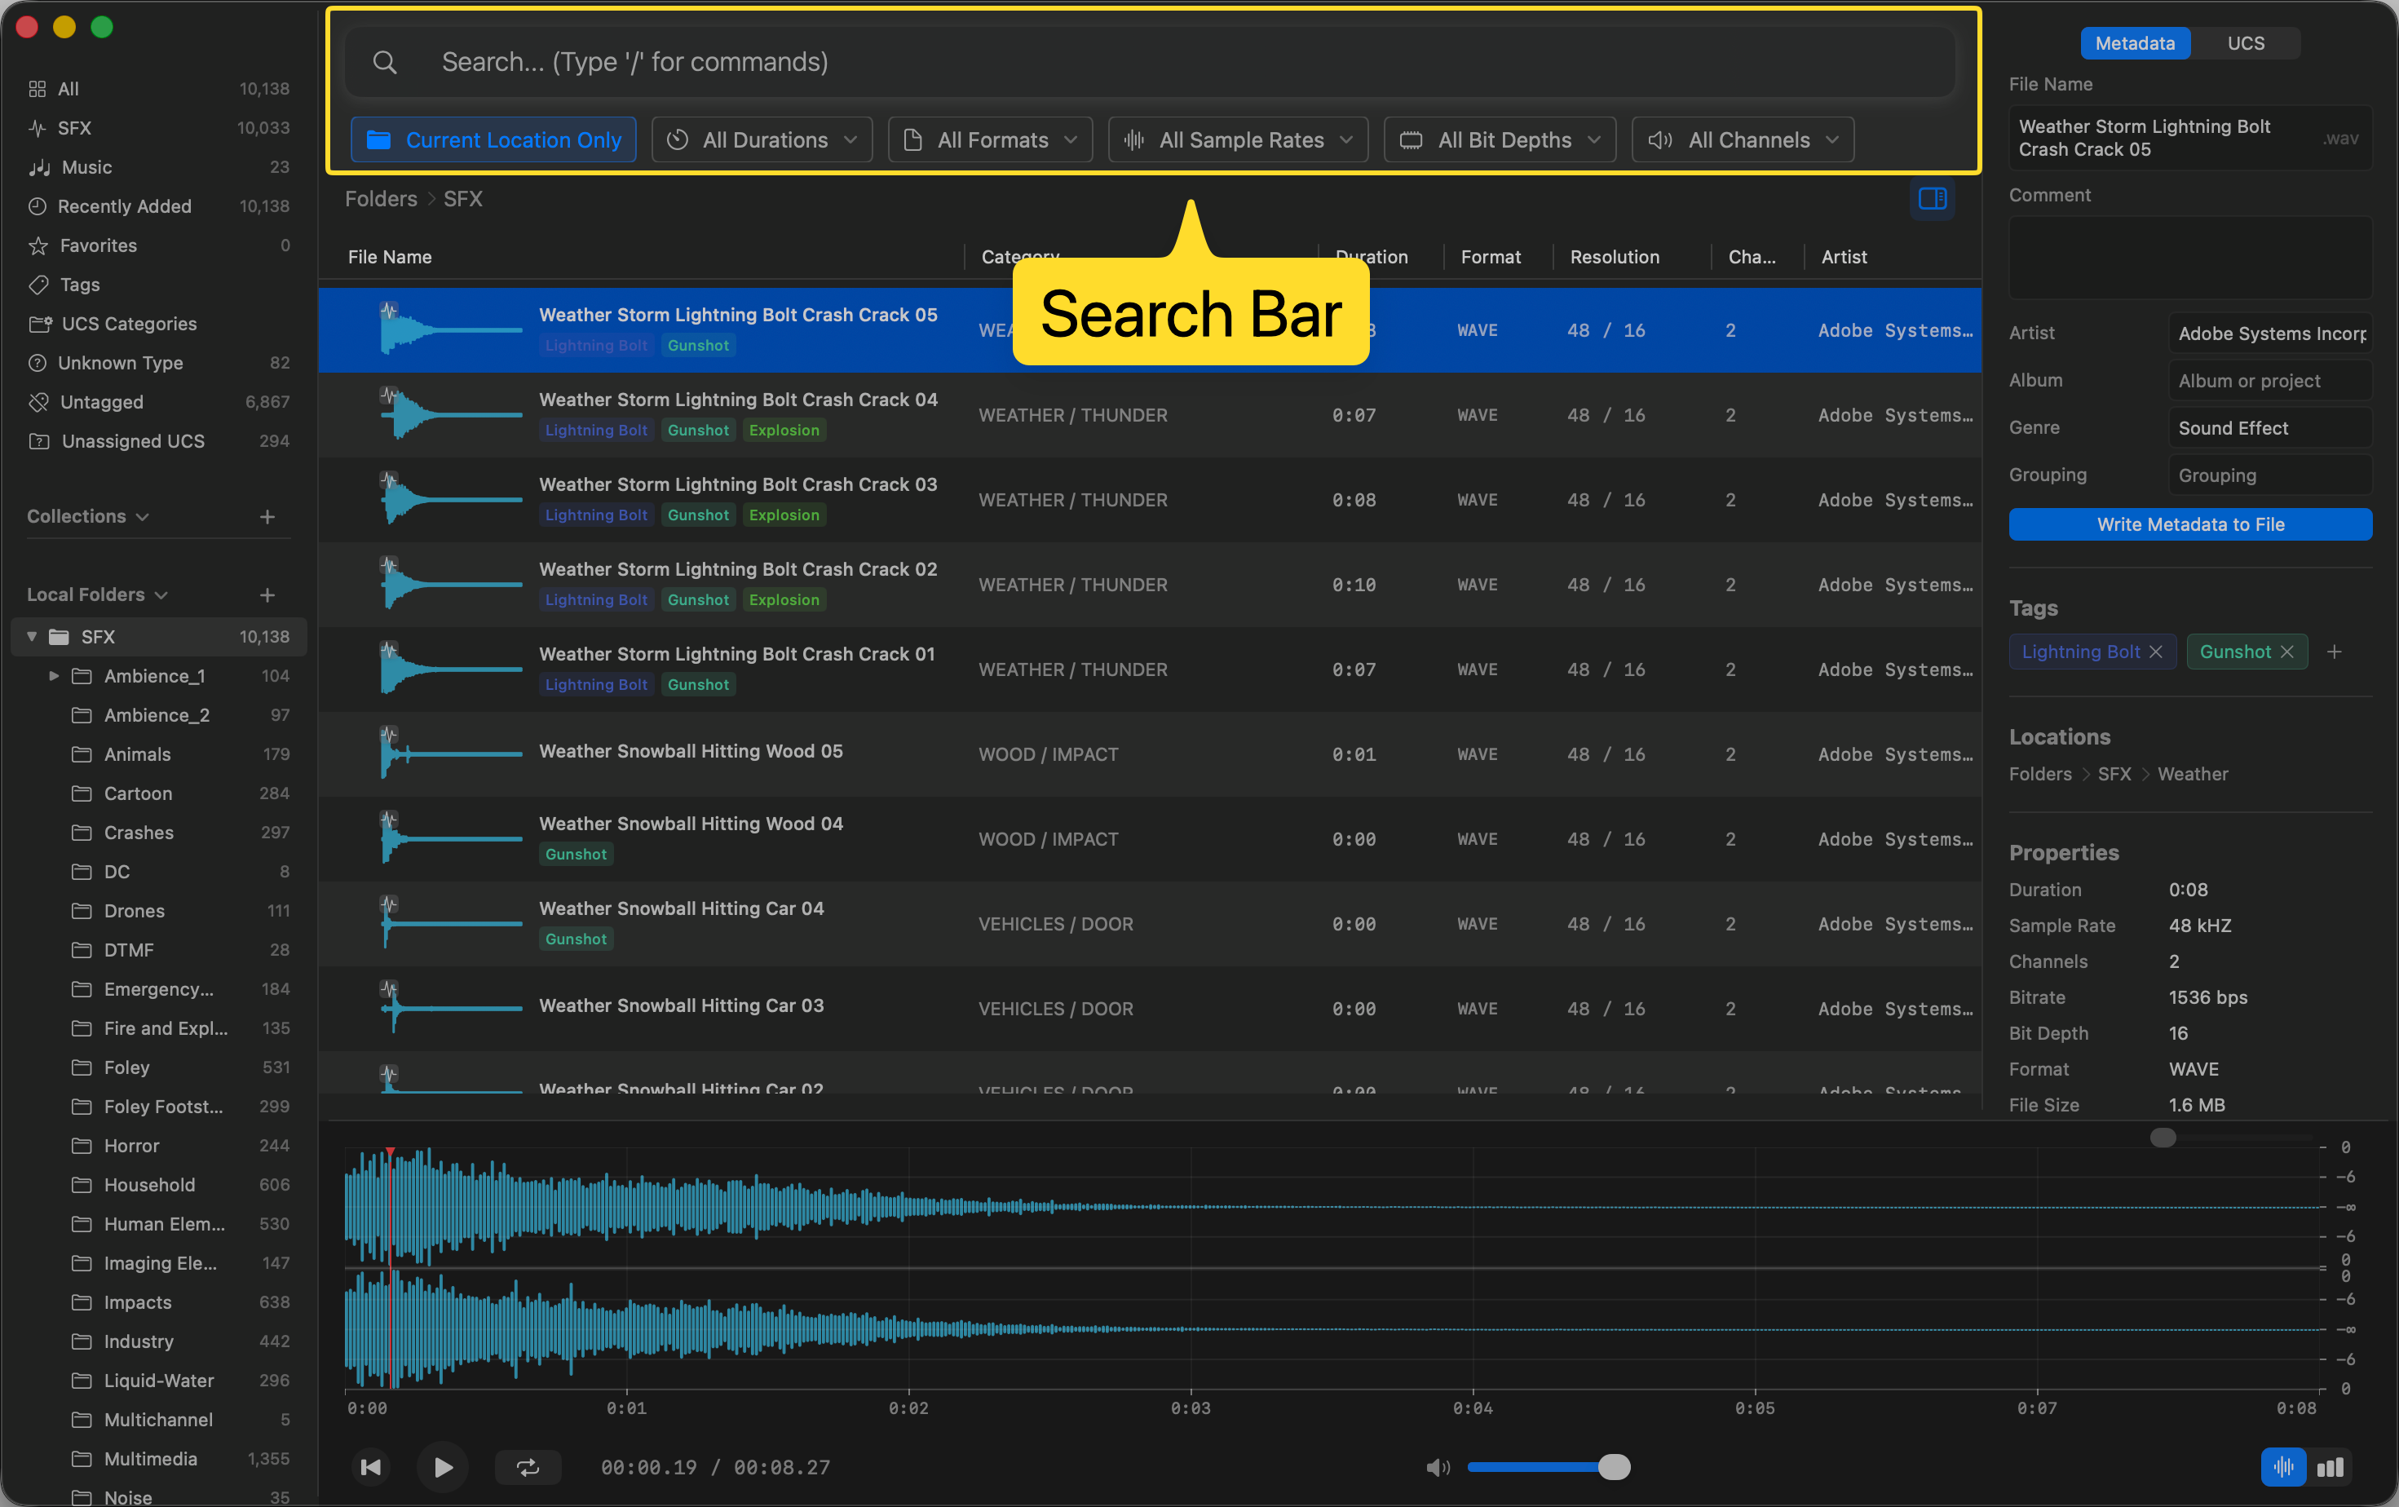Image resolution: width=2399 pixels, height=1507 pixels.
Task: Open the All library section
Action: pos(158,89)
